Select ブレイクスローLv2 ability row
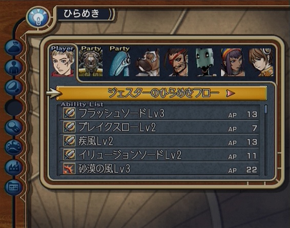This screenshot has height=228, width=290. tap(159, 127)
